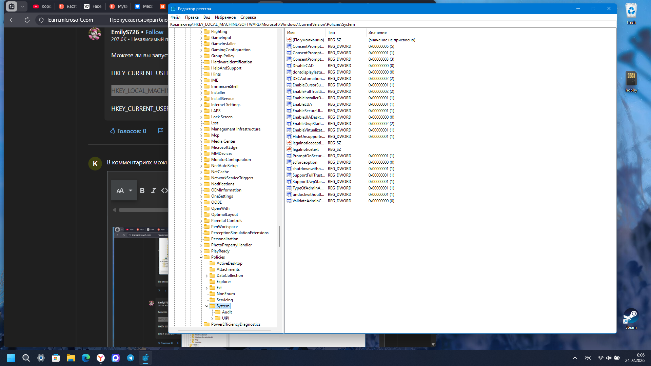Click the Follow link next to EmilyS726
This screenshot has height=366, width=651.
154,32
